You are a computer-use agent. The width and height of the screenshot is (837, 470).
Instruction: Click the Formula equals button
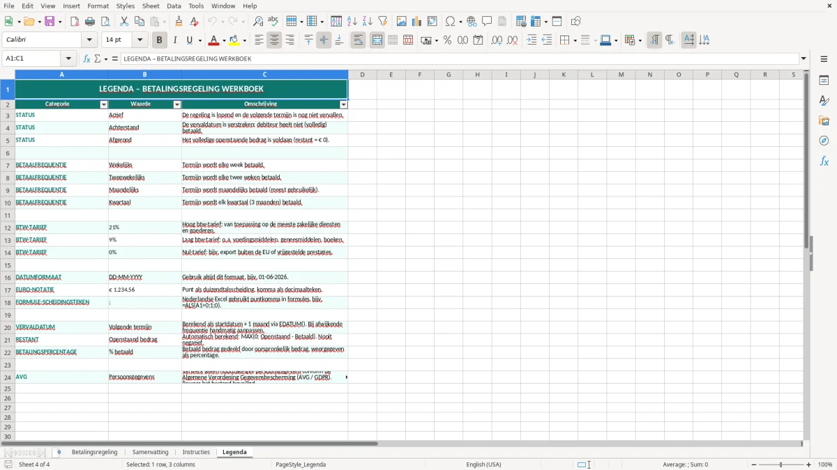point(115,58)
